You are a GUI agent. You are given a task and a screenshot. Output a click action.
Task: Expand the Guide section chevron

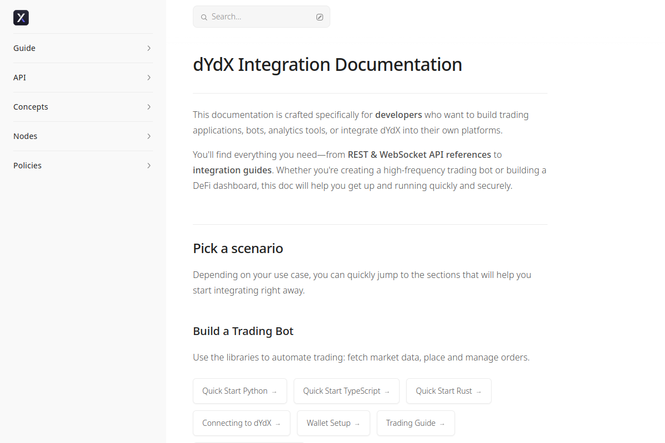149,48
